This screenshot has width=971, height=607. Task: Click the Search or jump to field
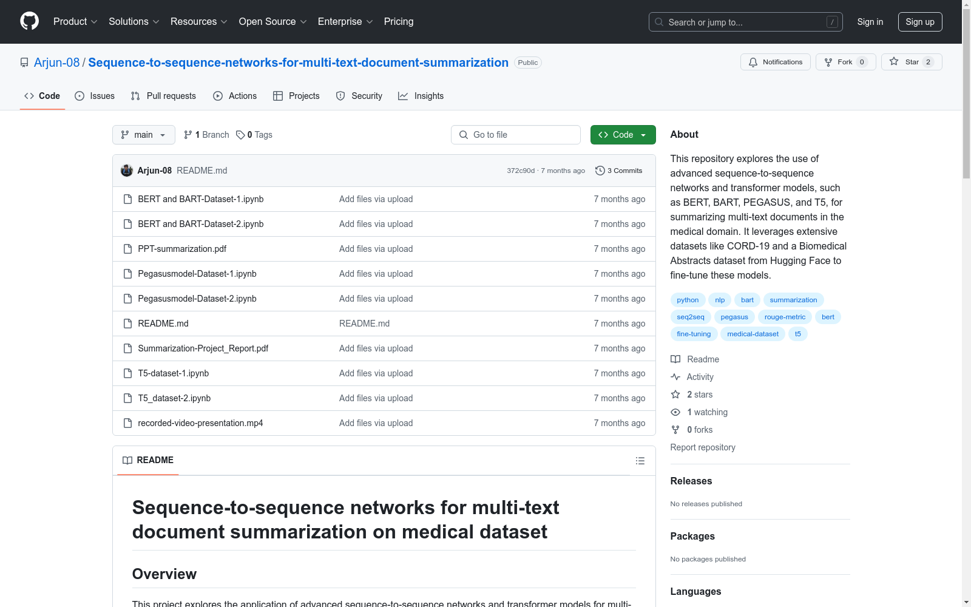[746, 22]
